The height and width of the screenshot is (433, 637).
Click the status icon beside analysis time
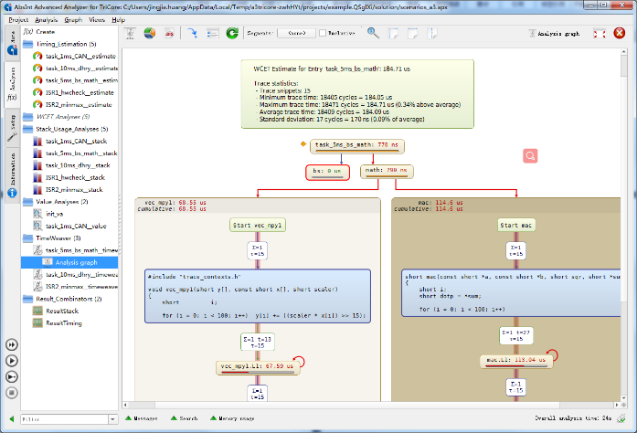621,418
